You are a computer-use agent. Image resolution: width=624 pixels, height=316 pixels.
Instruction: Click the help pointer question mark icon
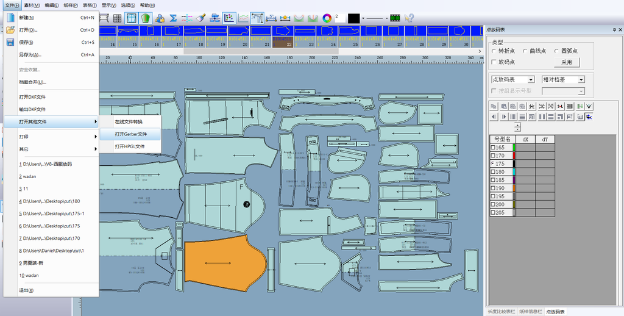(409, 18)
